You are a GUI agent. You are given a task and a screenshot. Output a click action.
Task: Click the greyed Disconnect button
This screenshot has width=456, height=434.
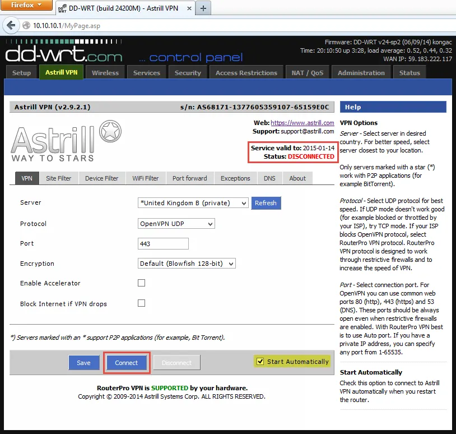[x=176, y=363]
